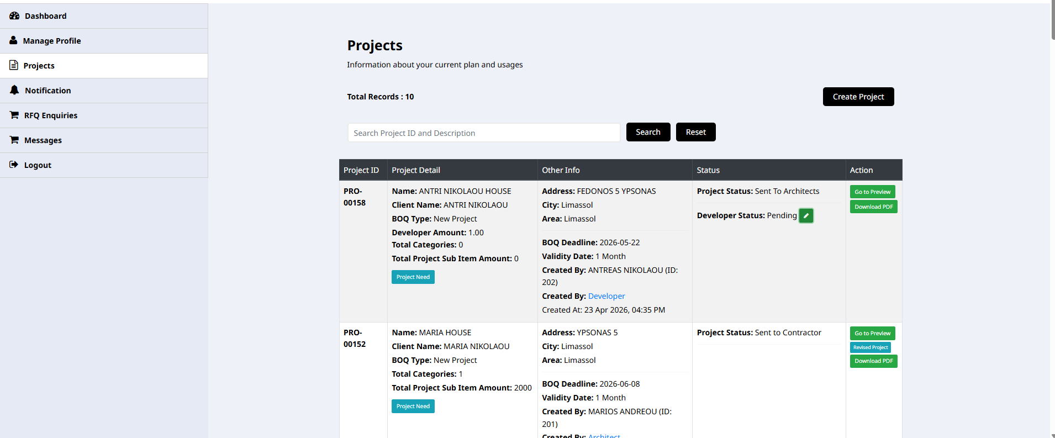Click the Messages cart icon

(14, 140)
